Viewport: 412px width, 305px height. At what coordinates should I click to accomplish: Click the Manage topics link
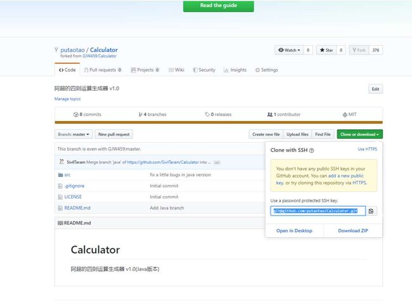click(x=68, y=99)
